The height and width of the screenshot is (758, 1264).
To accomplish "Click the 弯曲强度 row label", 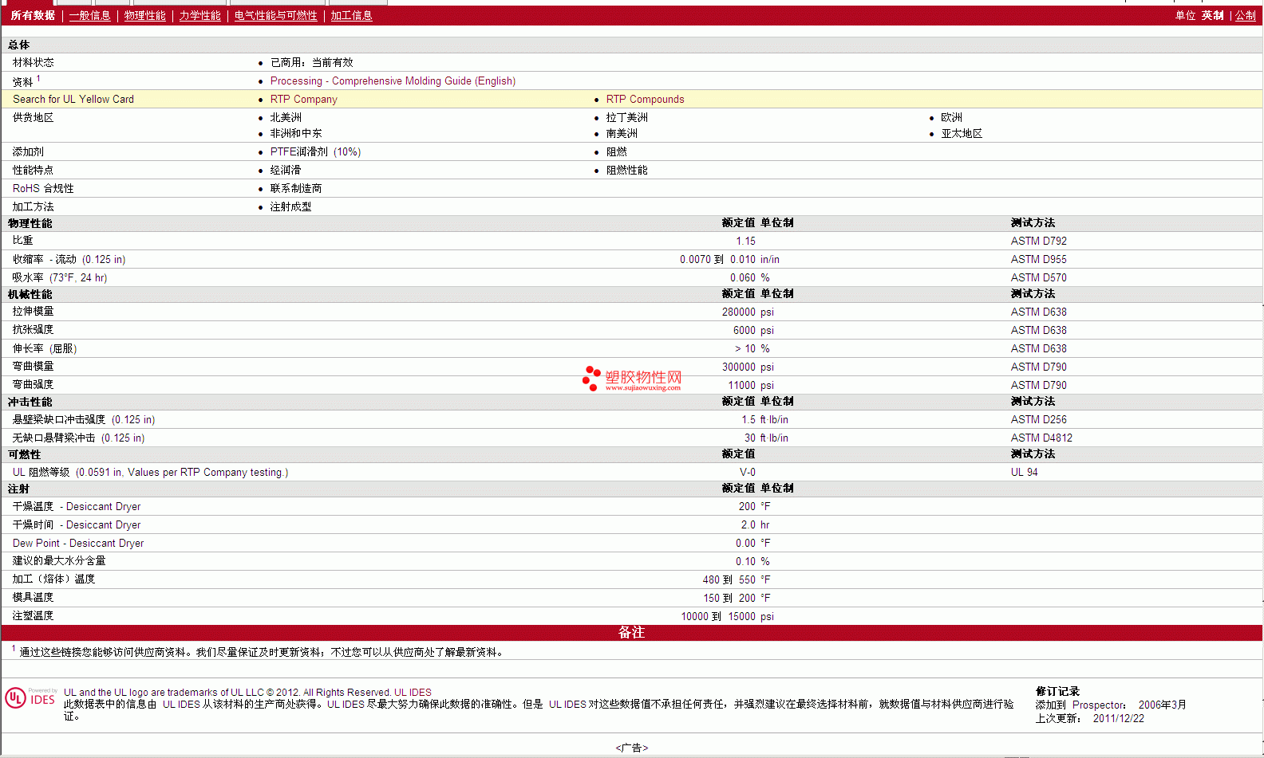I will pos(33,384).
